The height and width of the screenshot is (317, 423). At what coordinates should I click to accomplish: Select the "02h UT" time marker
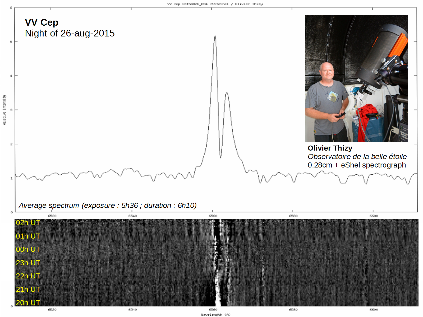pyautogui.click(x=28, y=223)
